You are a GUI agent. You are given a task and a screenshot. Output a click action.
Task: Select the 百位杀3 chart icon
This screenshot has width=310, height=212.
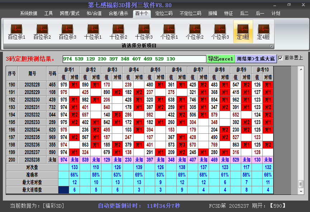pyautogui.click(x=67, y=31)
